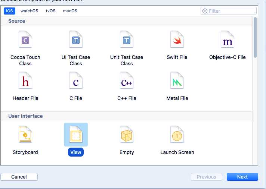
Task: Open the tvOS tab
Action: pyautogui.click(x=50, y=11)
